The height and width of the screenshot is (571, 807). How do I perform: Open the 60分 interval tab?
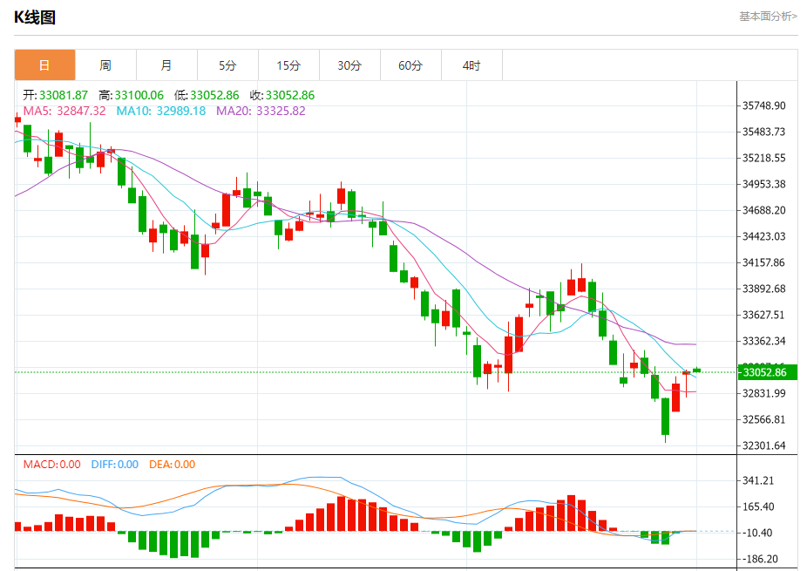pos(410,65)
